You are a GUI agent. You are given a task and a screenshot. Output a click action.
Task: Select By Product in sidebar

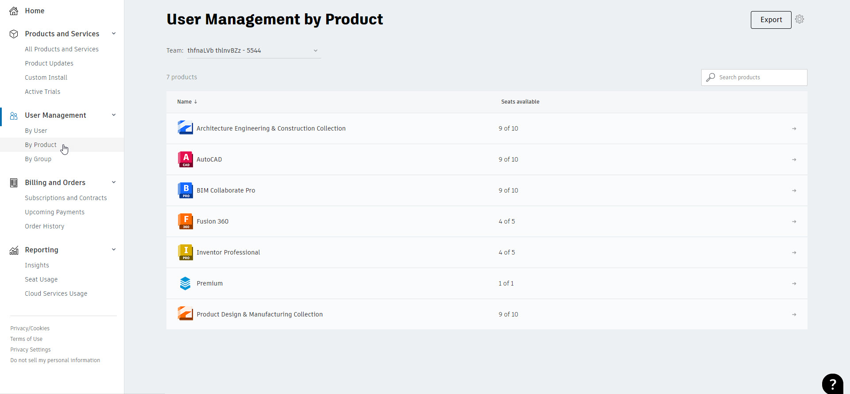(41, 145)
